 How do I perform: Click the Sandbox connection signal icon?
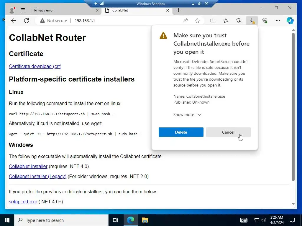[102, 4]
